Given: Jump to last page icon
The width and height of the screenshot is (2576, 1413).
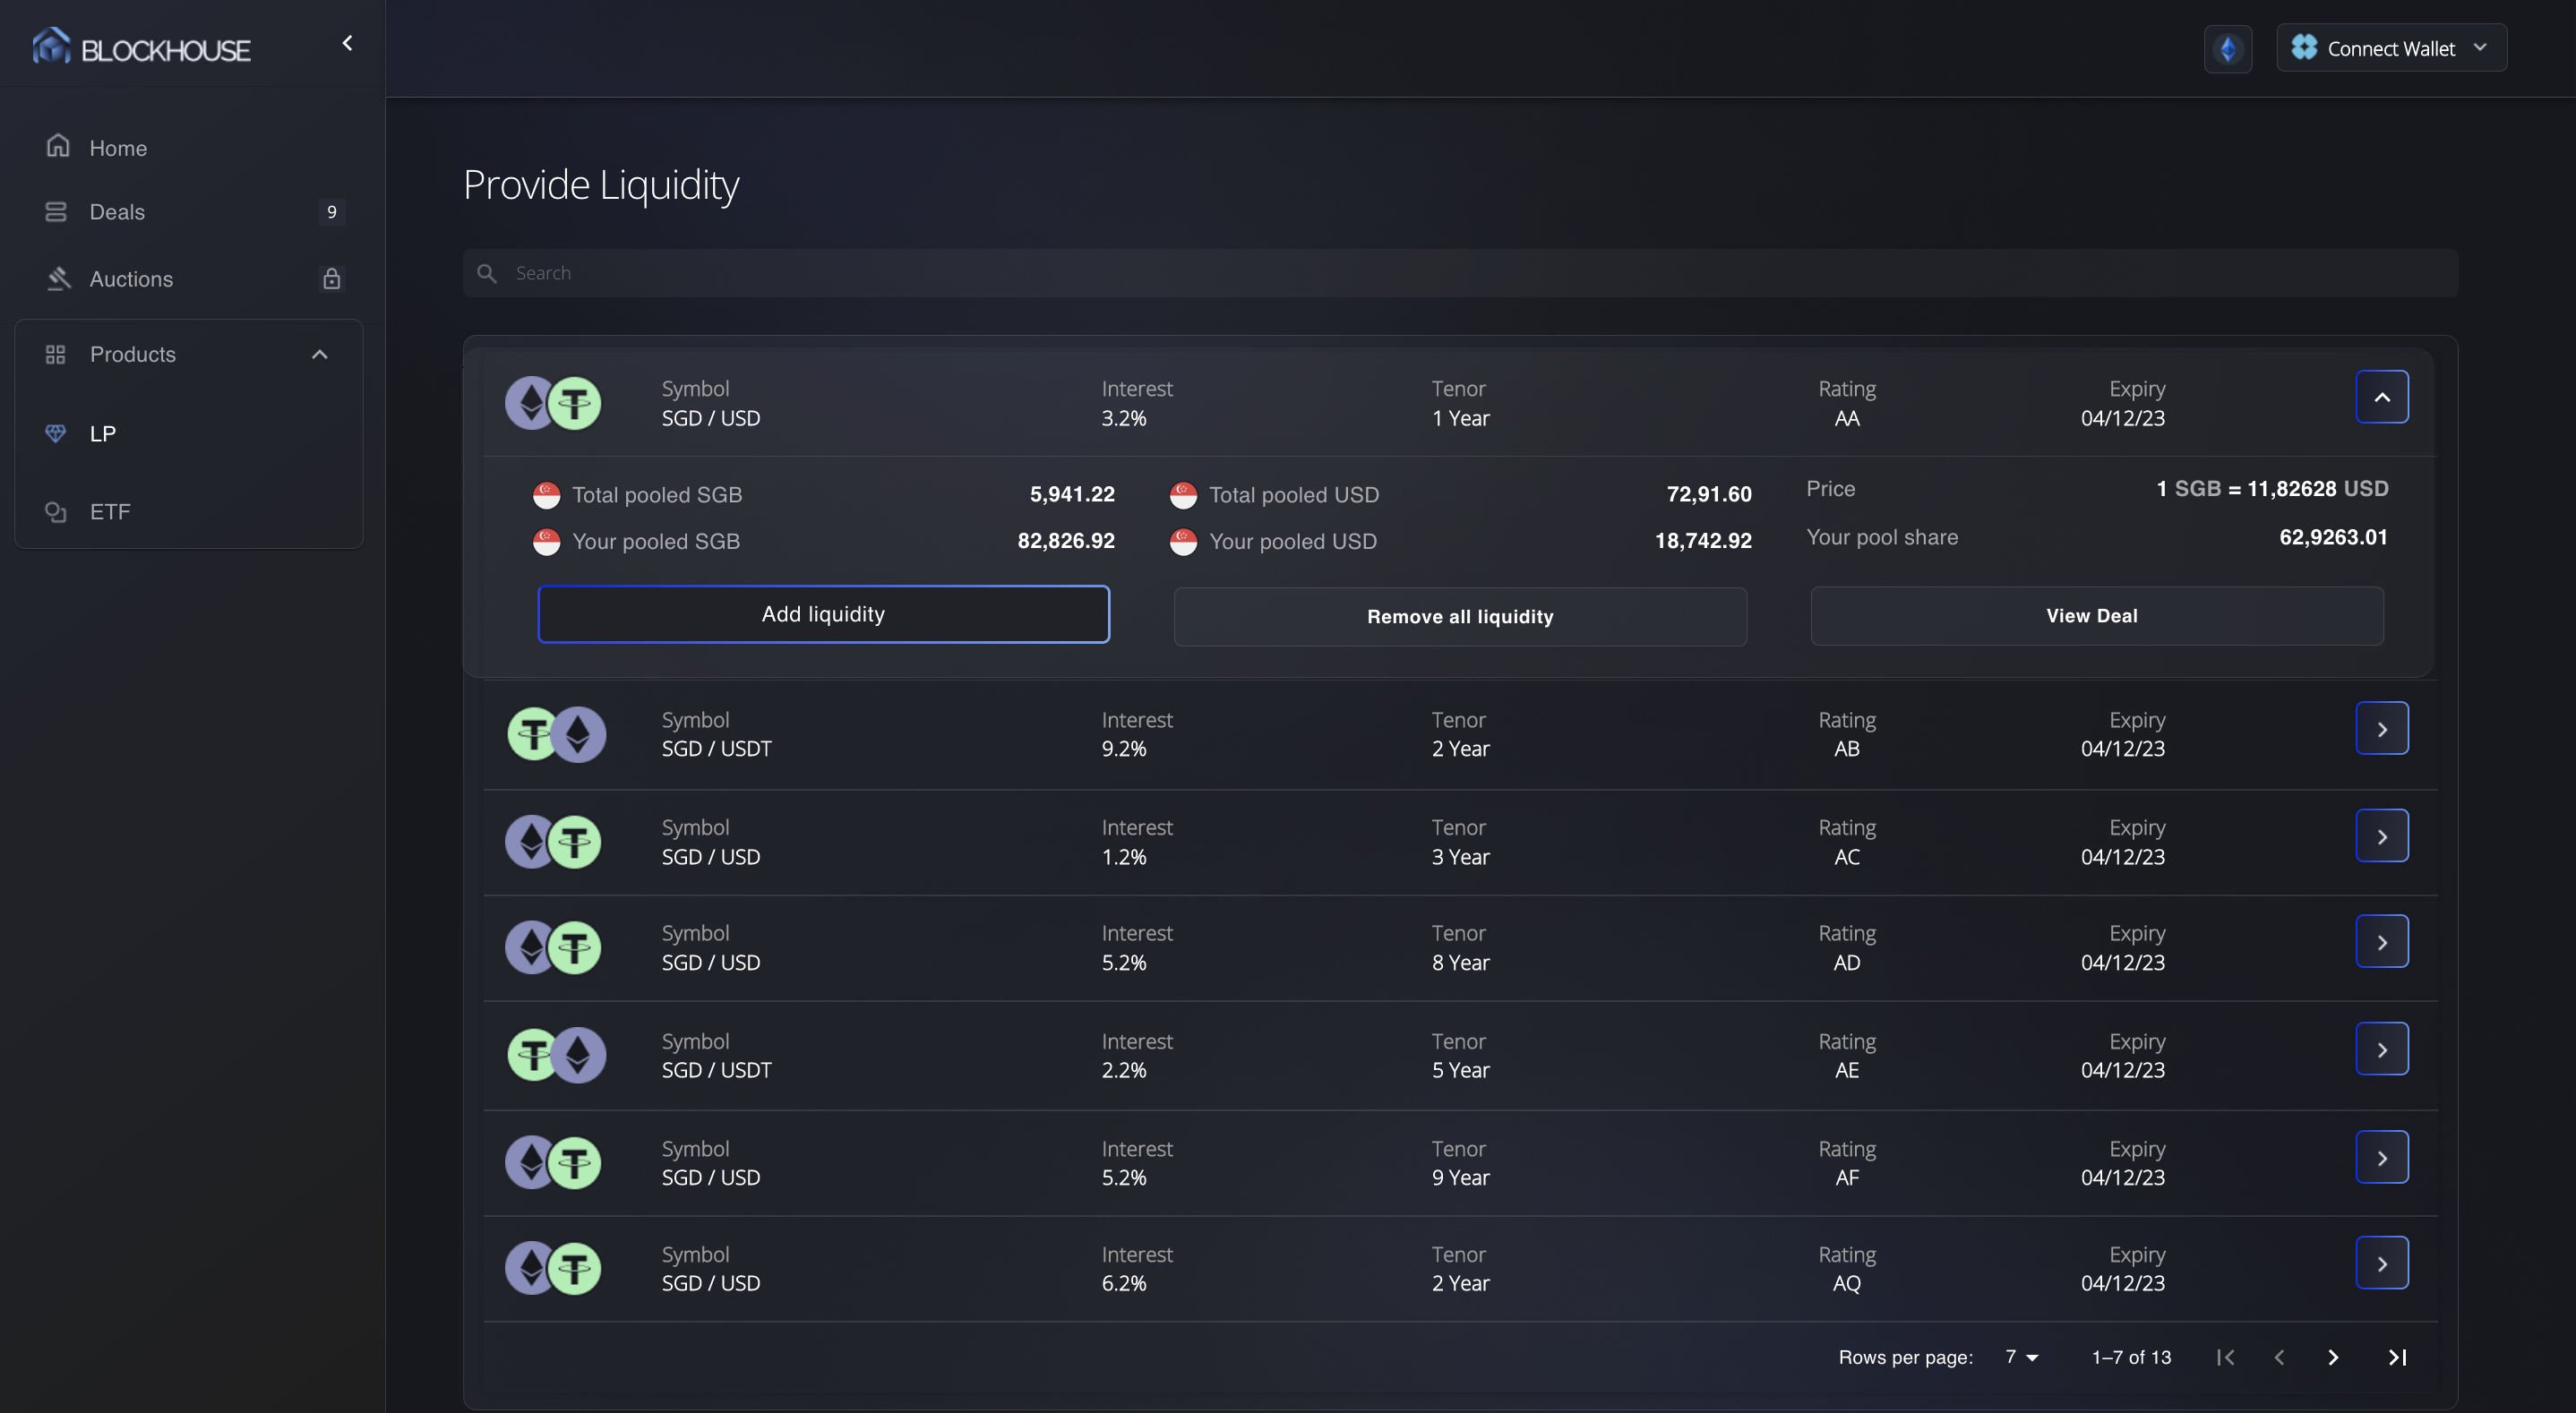Looking at the screenshot, I should 2396,1357.
